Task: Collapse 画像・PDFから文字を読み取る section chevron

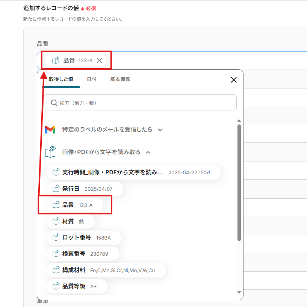Action: coord(148,152)
